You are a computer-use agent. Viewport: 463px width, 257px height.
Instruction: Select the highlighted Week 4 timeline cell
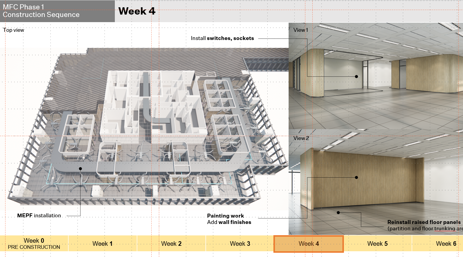(309, 244)
